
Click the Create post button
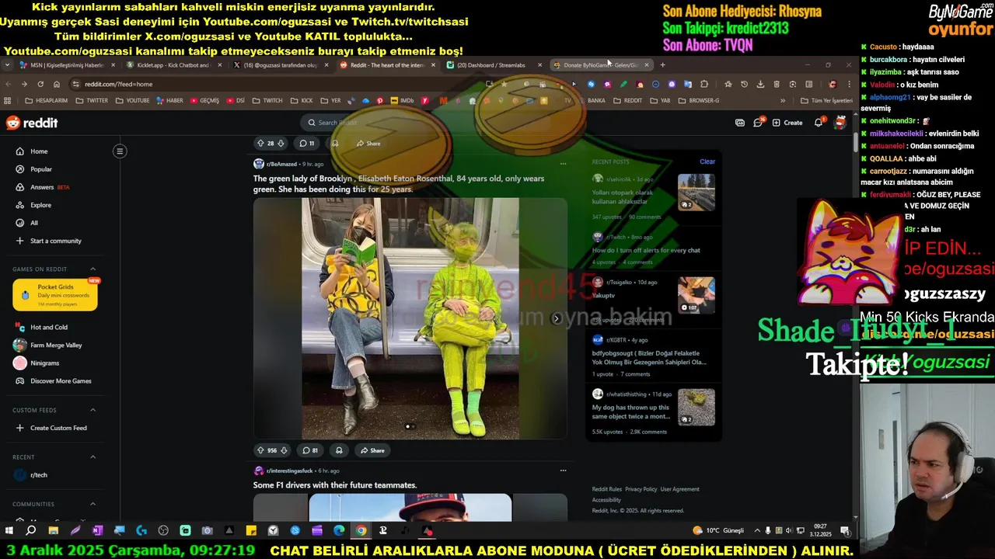[787, 123]
